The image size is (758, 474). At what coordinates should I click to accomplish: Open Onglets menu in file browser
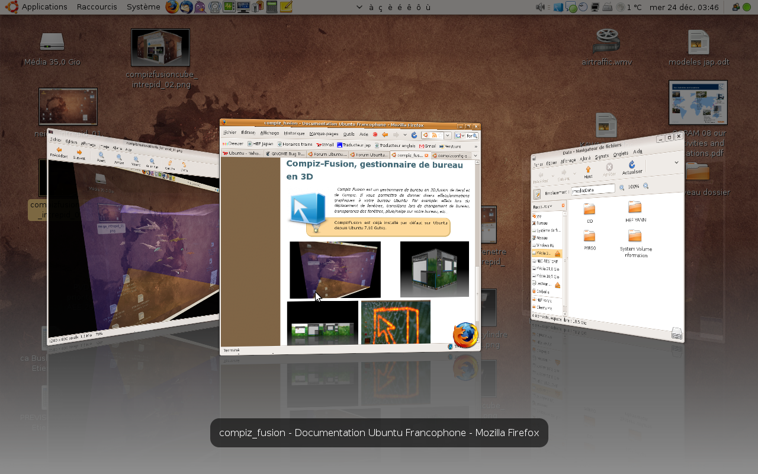621,154
